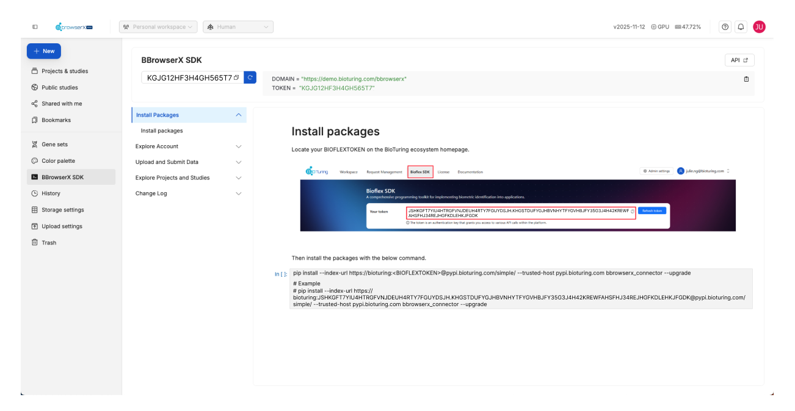Click the DOMAIN URL line
Image resolution: width=795 pixels, height=411 pixels.
coord(339,79)
